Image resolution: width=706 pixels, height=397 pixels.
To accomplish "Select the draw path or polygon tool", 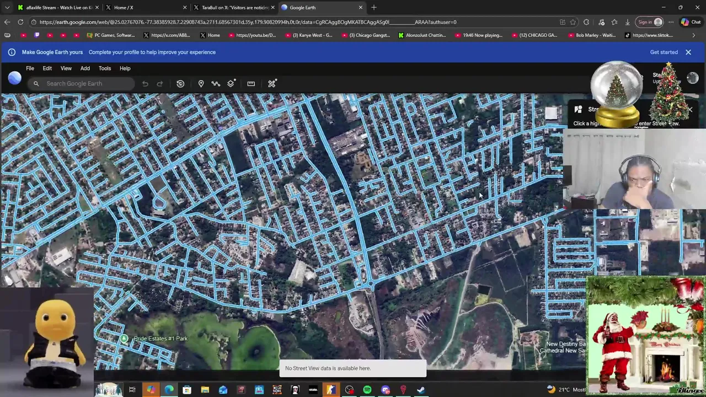I will point(216,84).
